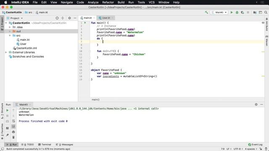The image size is (269, 151).
Task: Open Search Everywhere magnifier icon
Action: [266, 12]
